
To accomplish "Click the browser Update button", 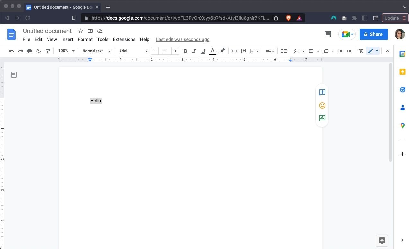I will [395, 18].
